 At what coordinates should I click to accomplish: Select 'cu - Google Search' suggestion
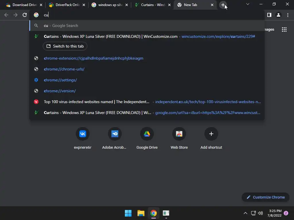[x=147, y=25]
